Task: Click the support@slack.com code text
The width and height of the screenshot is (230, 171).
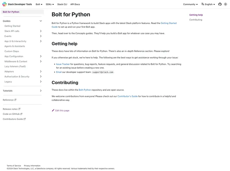Action: 103,72
